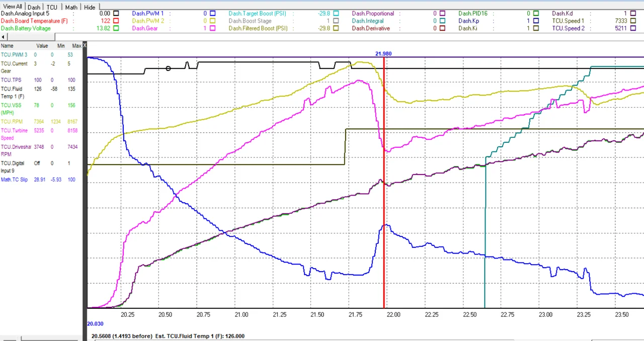Click the Hide tab
Image resolution: width=644 pixels, height=341 pixels.
point(90,7)
